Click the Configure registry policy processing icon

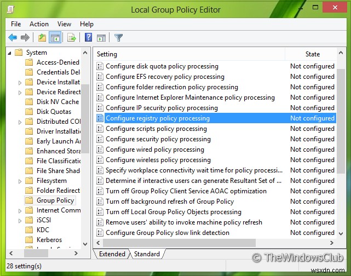tap(100, 118)
